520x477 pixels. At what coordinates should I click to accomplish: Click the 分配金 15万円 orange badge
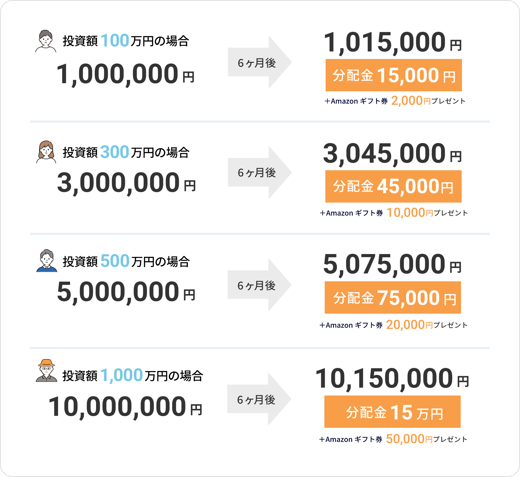[x=392, y=412]
